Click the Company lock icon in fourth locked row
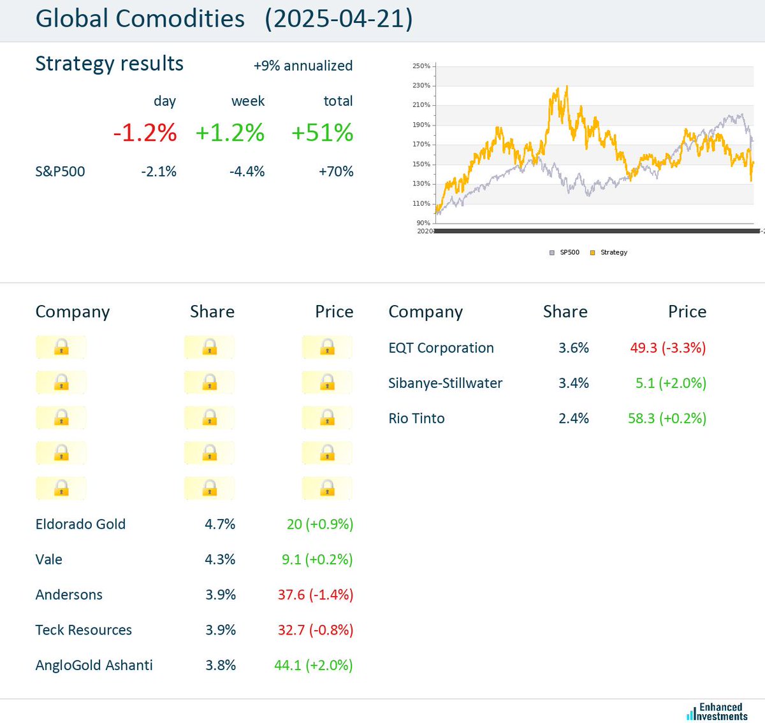 (x=61, y=453)
